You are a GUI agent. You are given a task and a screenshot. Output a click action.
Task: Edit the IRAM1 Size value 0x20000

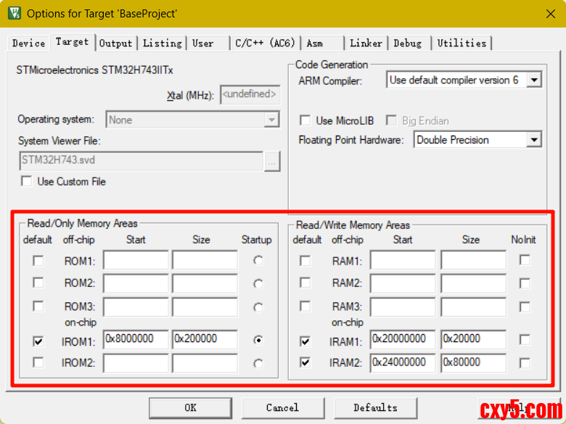(x=473, y=339)
